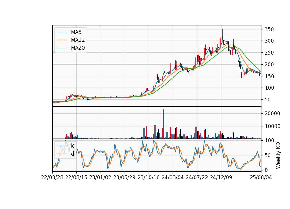Click the 24/07/22 date tick label

197,177
